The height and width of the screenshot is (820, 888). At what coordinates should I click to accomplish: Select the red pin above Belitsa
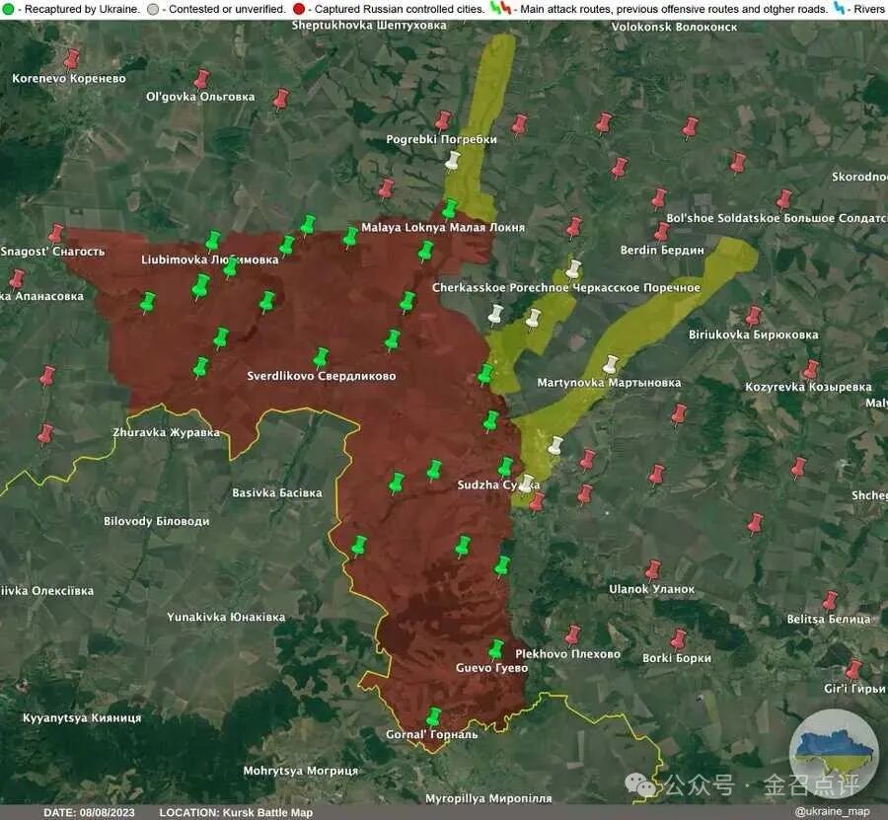tap(830, 601)
